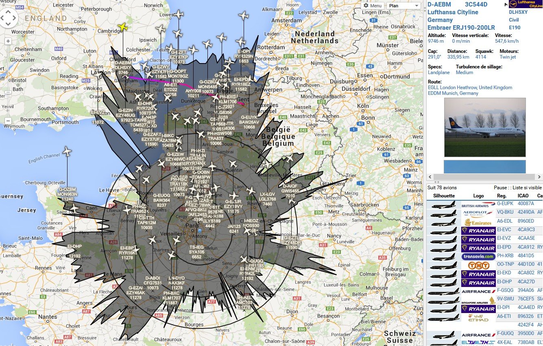Click the 44D1D0 ICAO cell
Screen dimensions: 543x346
tap(526, 264)
